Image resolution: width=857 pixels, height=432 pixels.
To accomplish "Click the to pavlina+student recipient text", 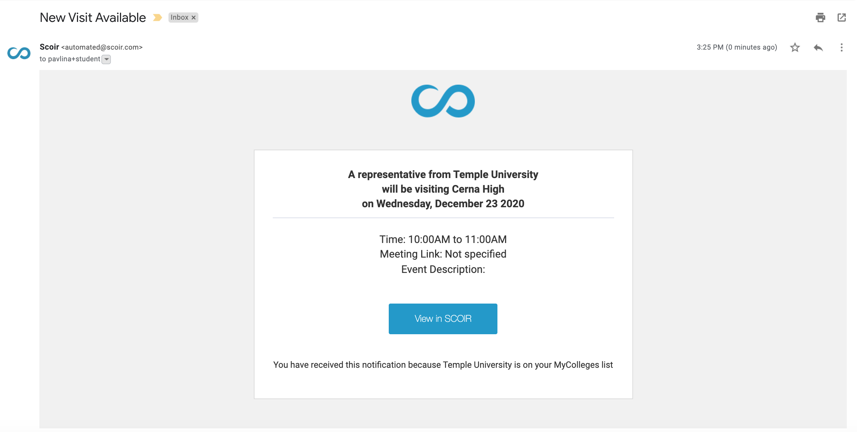I will [70, 59].
